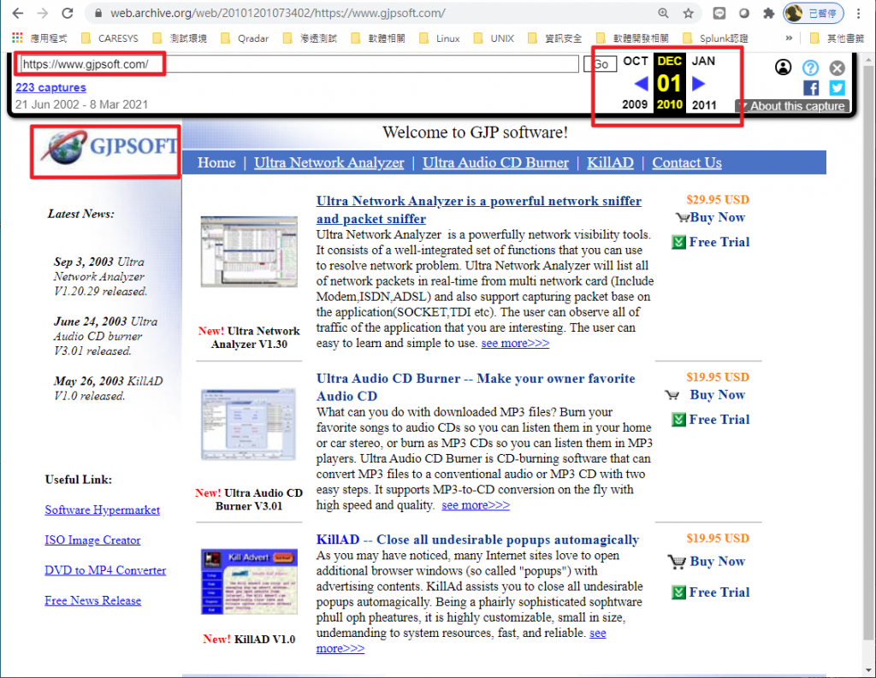
Task: Click Free Trial for KillAD
Action: 719,592
